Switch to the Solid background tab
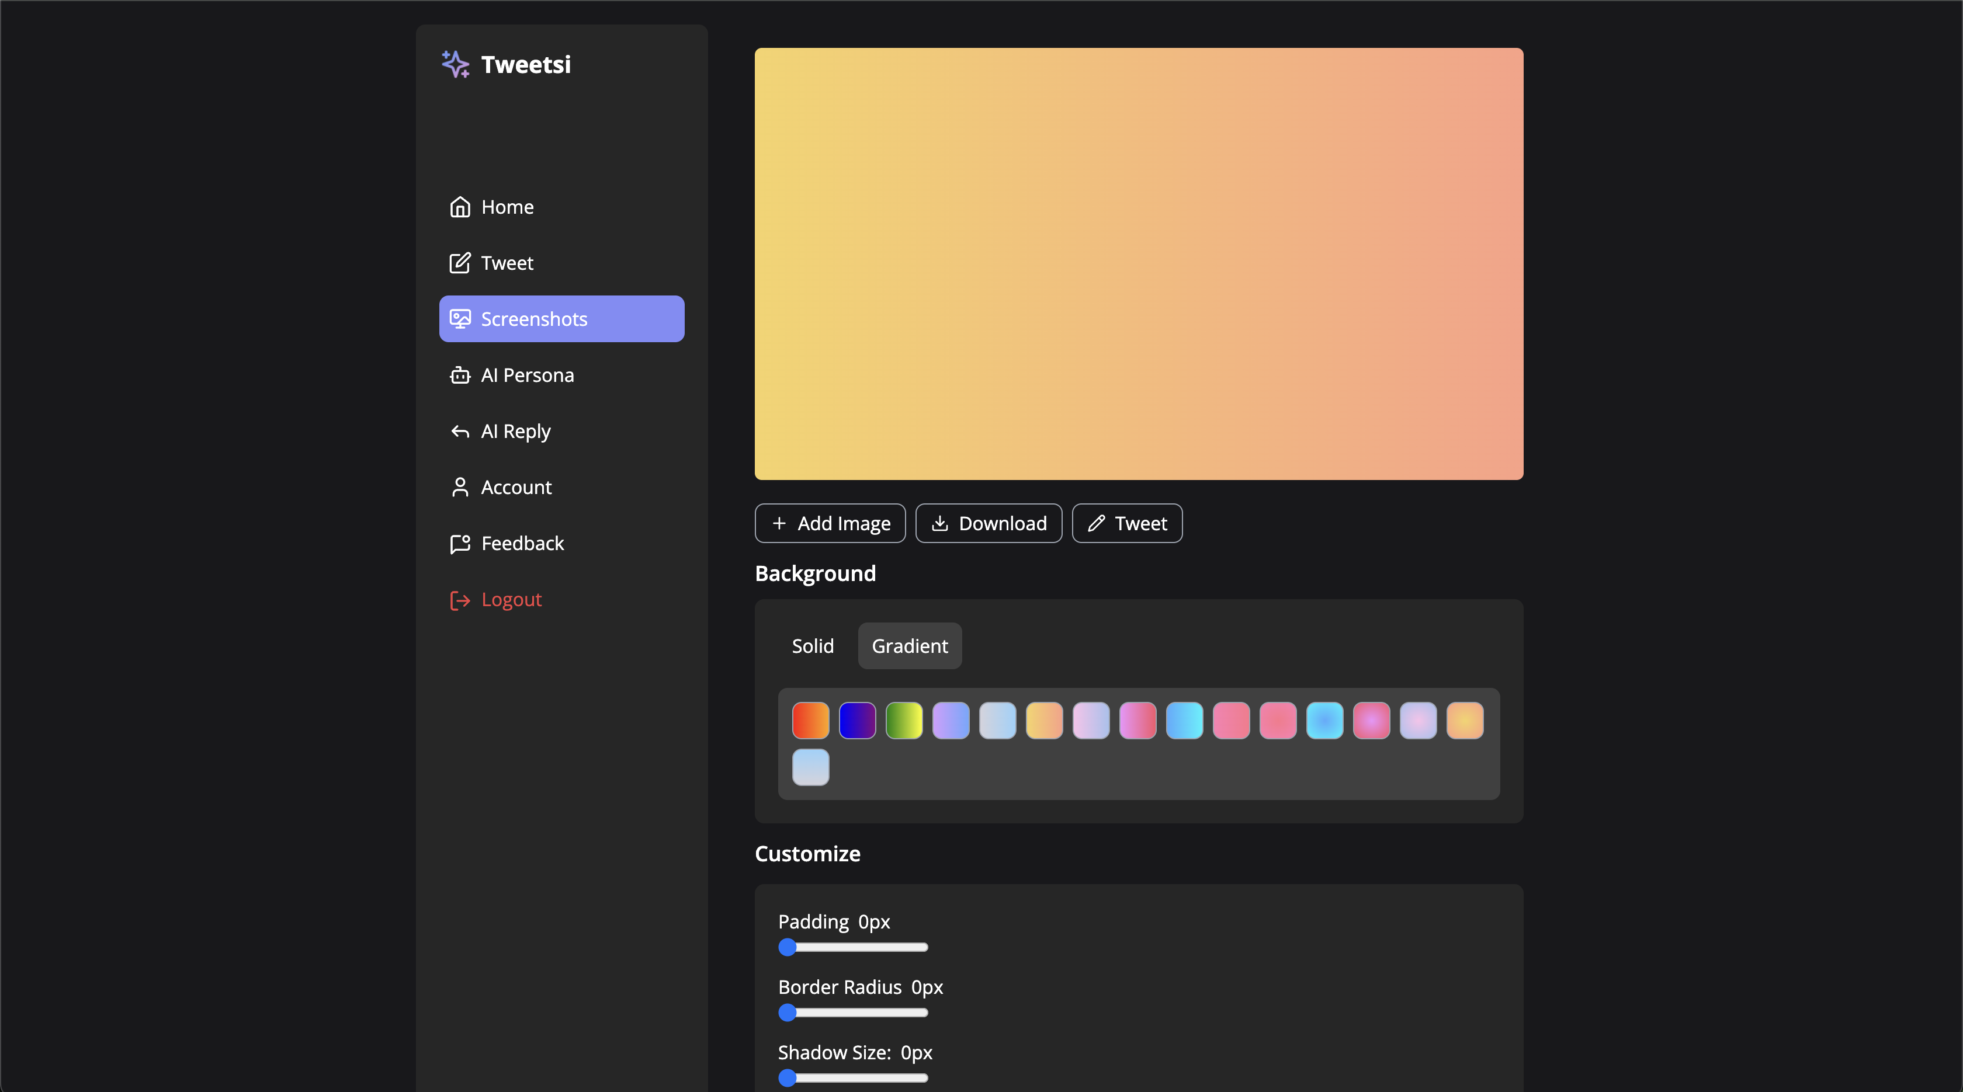1963x1092 pixels. pyautogui.click(x=812, y=646)
